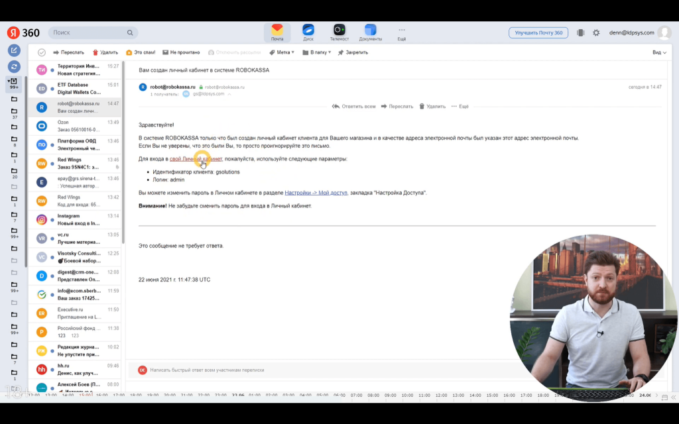
Task: Switch to the Почта tab
Action: click(x=277, y=32)
